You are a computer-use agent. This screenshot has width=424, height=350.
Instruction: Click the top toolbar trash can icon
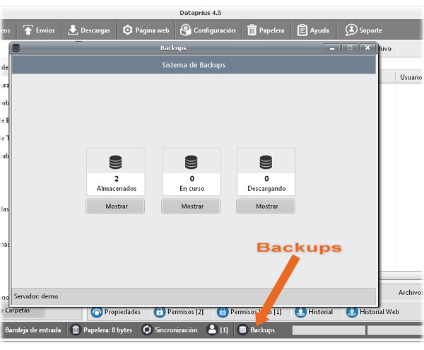coord(252,30)
